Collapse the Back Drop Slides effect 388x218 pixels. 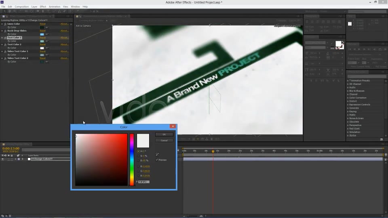click(x=2, y=31)
